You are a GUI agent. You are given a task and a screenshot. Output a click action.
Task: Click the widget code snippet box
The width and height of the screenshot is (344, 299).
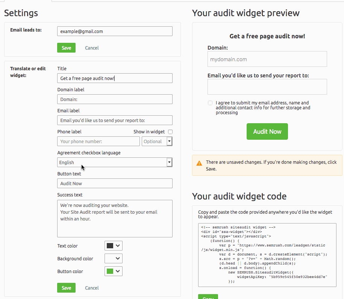tap(267, 255)
